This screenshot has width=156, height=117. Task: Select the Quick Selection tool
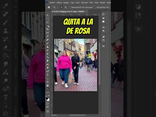pyautogui.click(x=48, y=26)
